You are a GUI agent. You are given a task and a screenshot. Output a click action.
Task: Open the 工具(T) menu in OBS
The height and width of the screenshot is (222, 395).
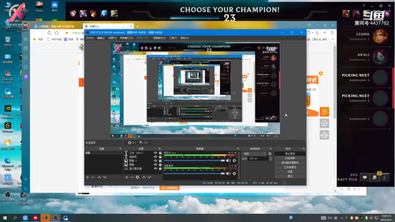click(173, 38)
